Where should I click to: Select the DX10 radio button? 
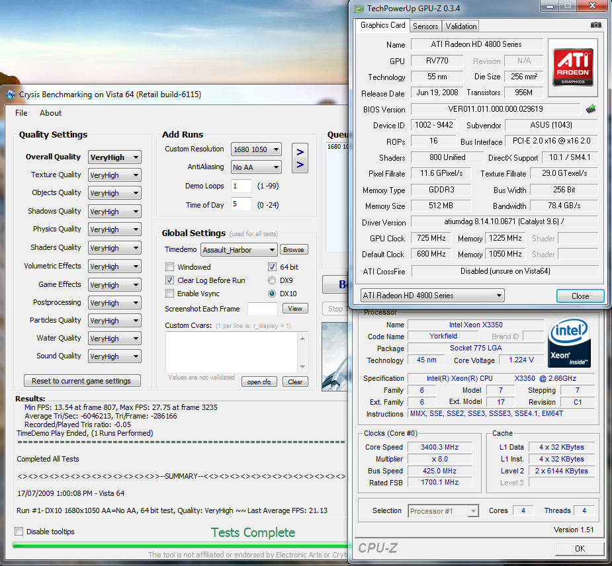[x=272, y=294]
